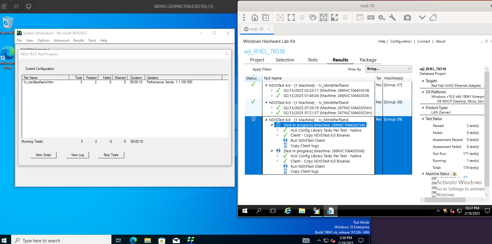This screenshot has width=492, height=244.
Task: Open Microsoft Edge from the bottom taskbar
Action: coord(133,240)
